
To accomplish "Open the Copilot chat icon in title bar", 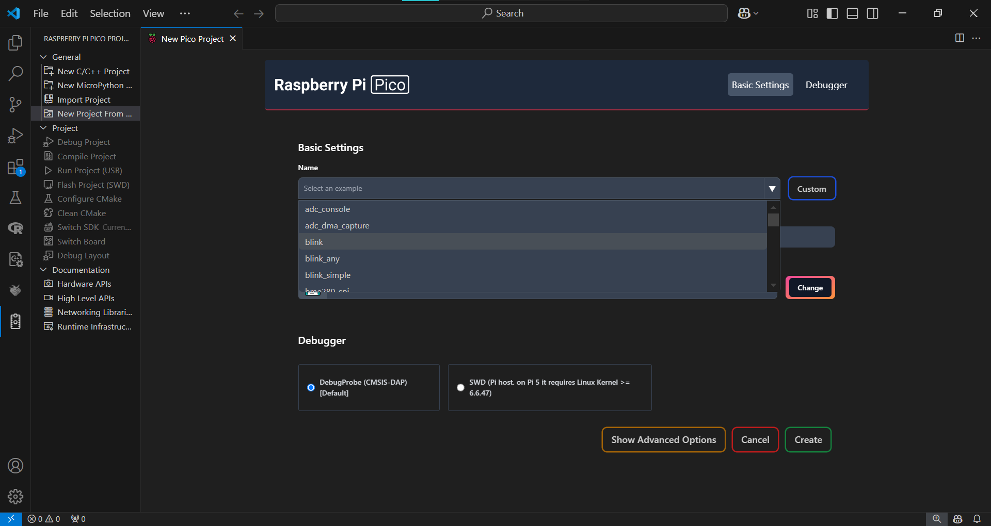I will pos(744,13).
